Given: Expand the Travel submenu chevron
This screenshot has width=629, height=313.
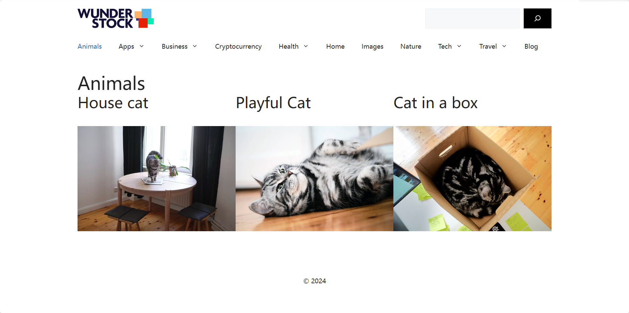Looking at the screenshot, I should coord(504,46).
